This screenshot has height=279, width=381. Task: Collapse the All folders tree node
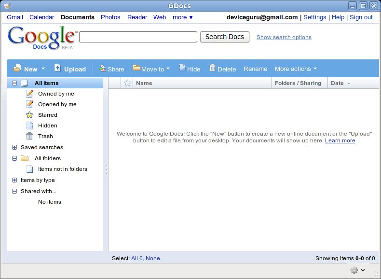coord(14,158)
